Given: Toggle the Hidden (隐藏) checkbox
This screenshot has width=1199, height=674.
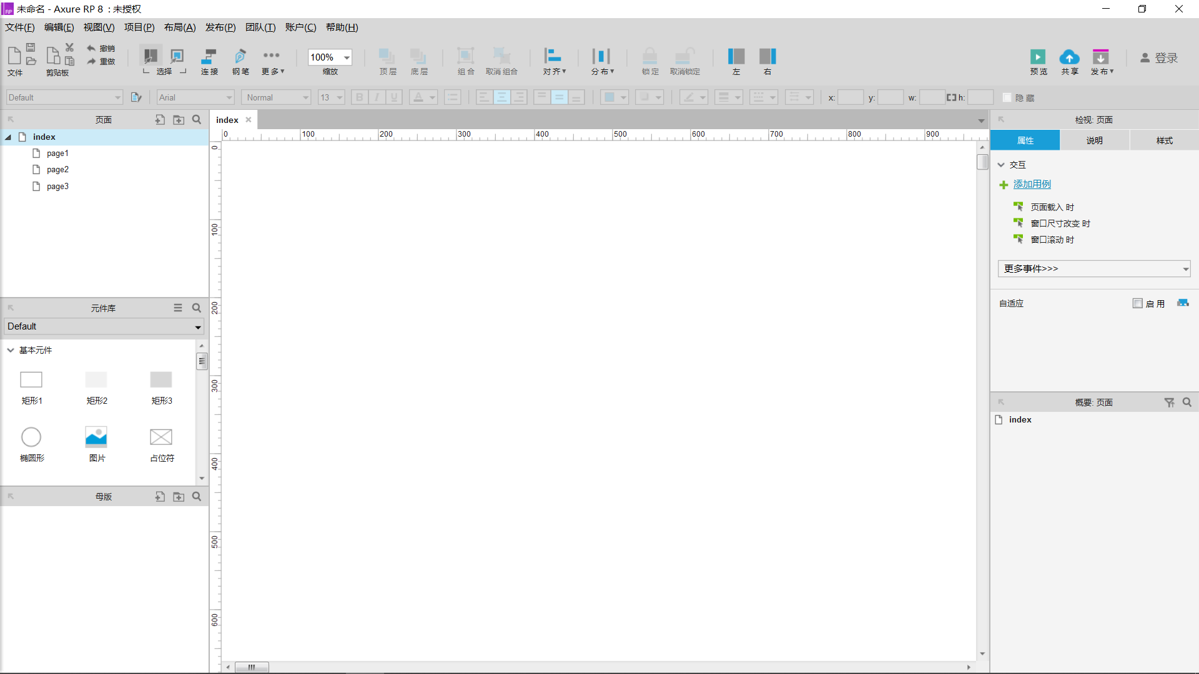Looking at the screenshot, I should pyautogui.click(x=1007, y=98).
